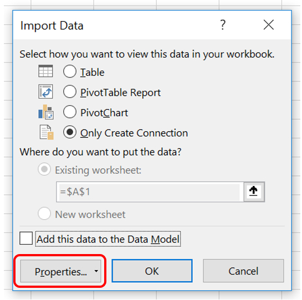
Task: Click the PivotTable Report icon
Action: [x=45, y=91]
